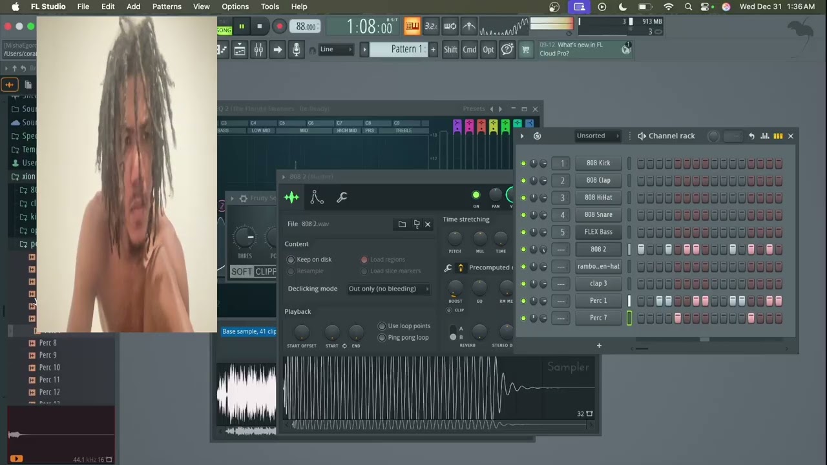Click the Shift modifier button
Screen dimensions: 827x465
click(450, 50)
